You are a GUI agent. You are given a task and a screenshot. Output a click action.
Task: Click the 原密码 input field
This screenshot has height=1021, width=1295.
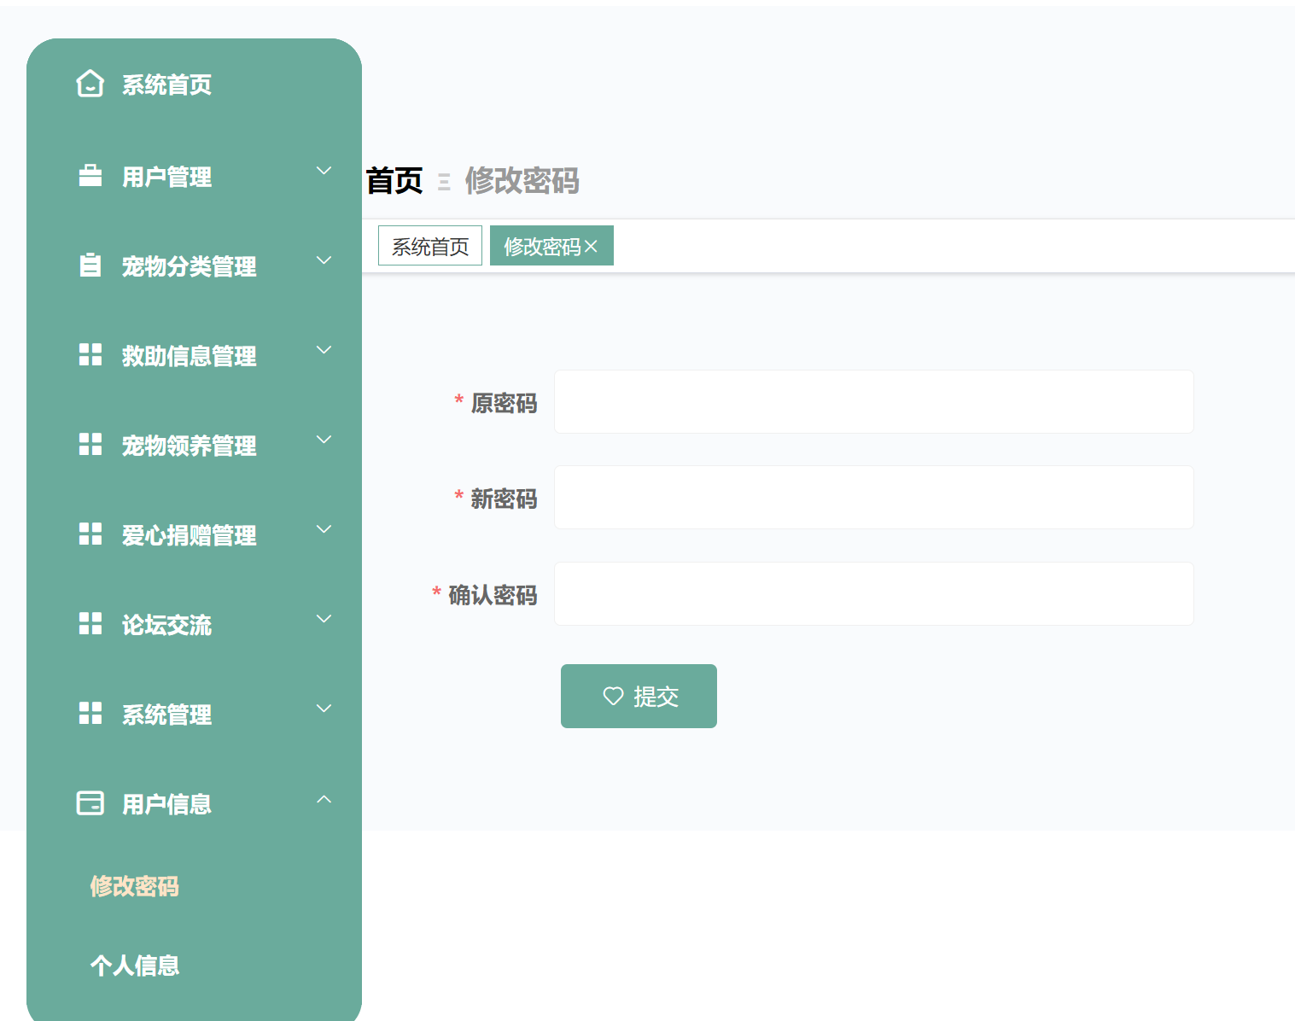tap(872, 401)
